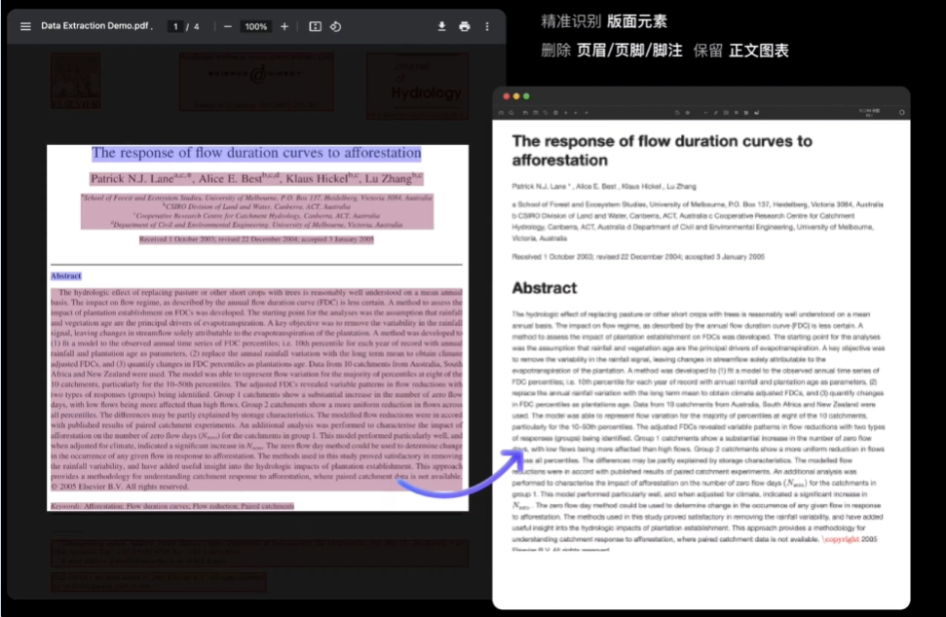
Task: Zoom out with the minus icon
Action: pyautogui.click(x=227, y=26)
